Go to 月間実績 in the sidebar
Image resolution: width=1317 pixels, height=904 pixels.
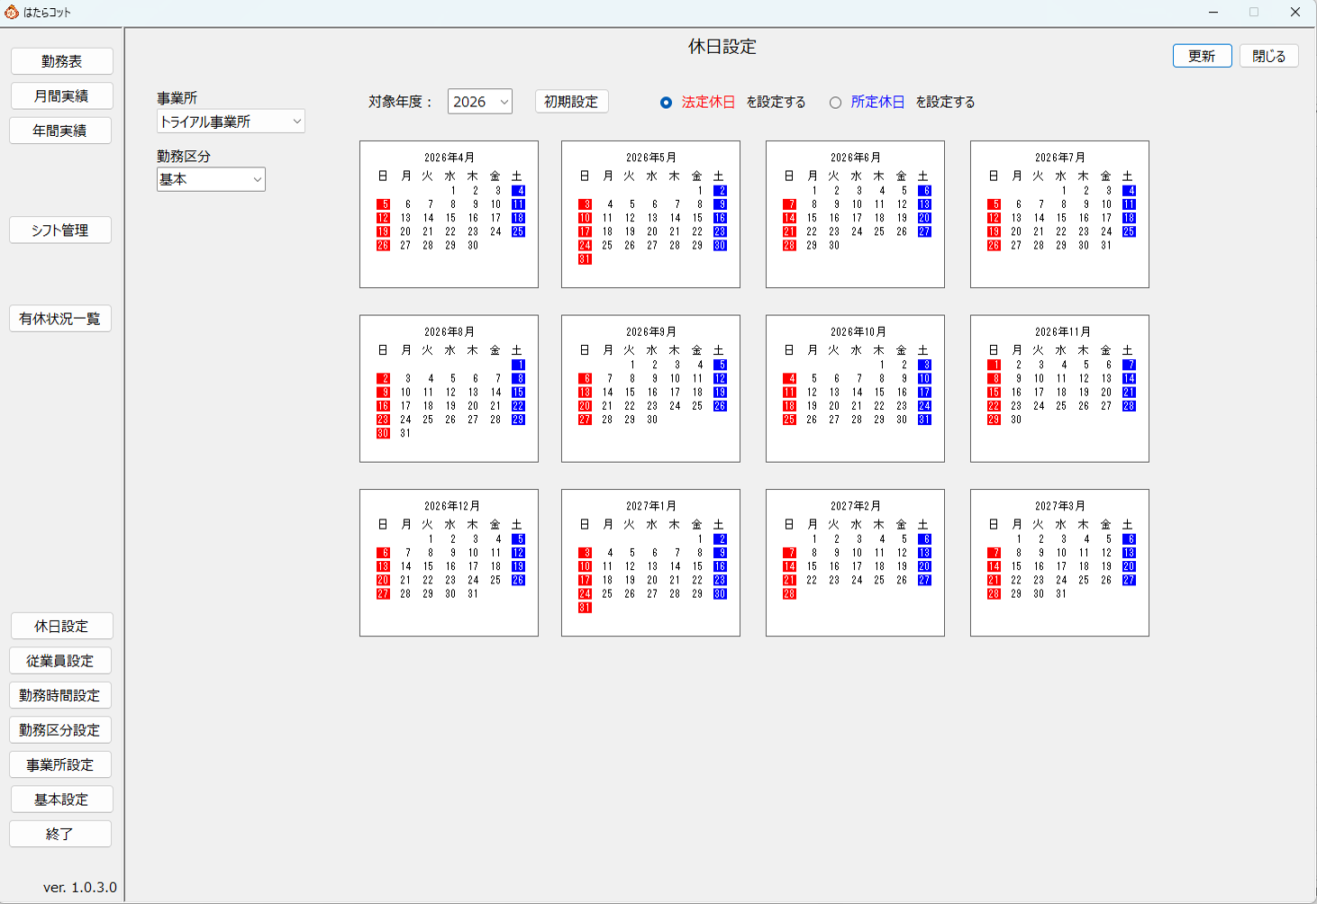61,96
